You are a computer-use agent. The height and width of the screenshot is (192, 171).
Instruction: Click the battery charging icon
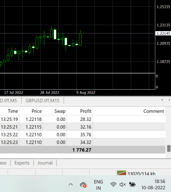coord(132,184)
